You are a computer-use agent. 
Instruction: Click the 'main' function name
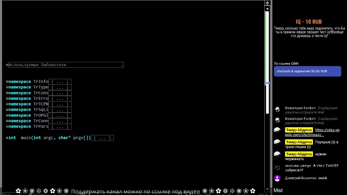click(26, 138)
